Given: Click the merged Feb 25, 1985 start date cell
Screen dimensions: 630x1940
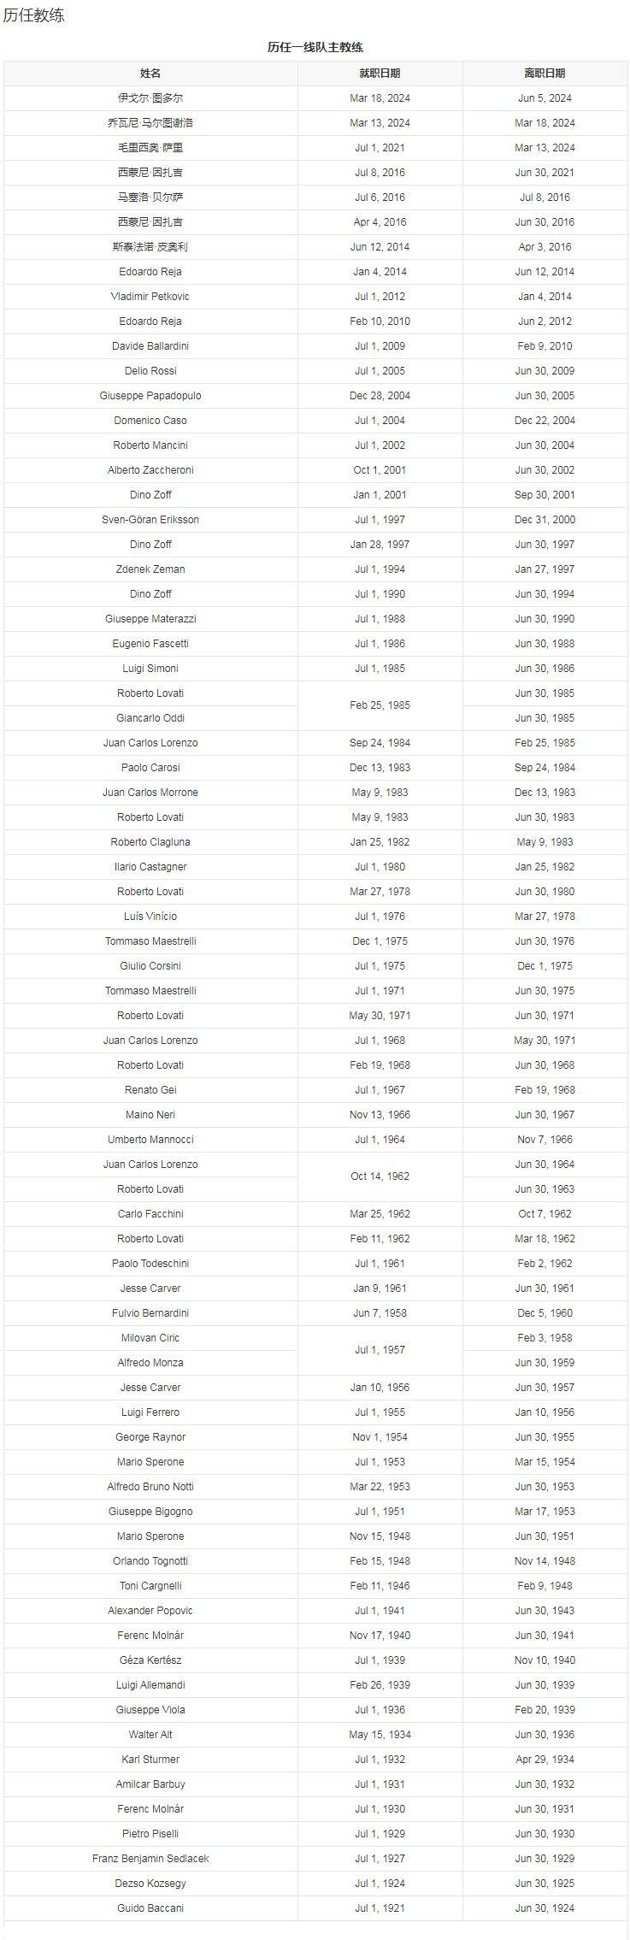Looking at the screenshot, I should coord(380,705).
